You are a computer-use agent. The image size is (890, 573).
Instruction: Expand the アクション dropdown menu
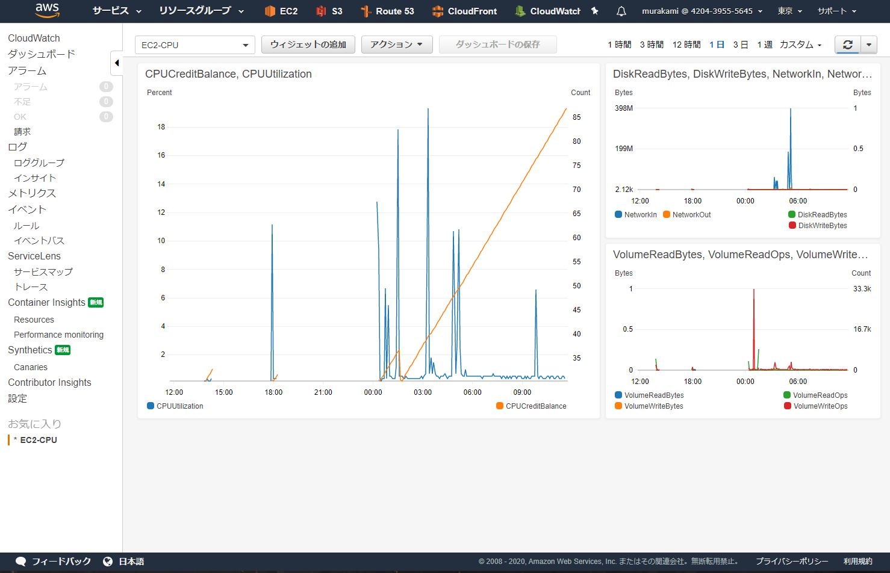[x=396, y=45]
